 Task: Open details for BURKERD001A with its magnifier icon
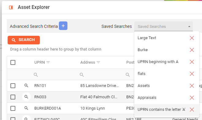coord(26,108)
